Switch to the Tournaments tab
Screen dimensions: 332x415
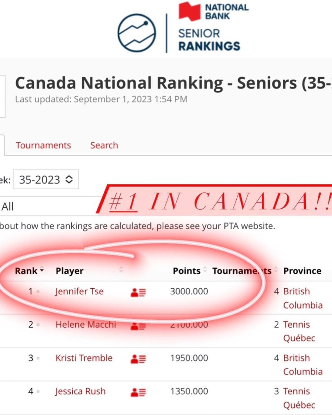43,145
